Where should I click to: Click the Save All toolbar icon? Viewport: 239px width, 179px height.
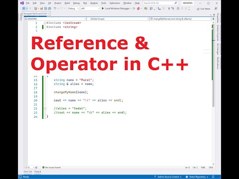(49, 8)
